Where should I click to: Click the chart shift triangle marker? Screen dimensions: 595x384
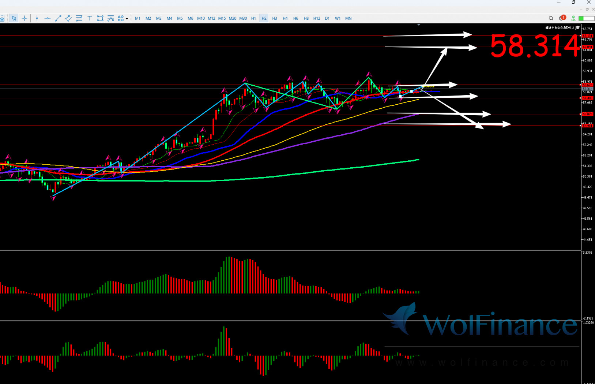coord(419,25)
